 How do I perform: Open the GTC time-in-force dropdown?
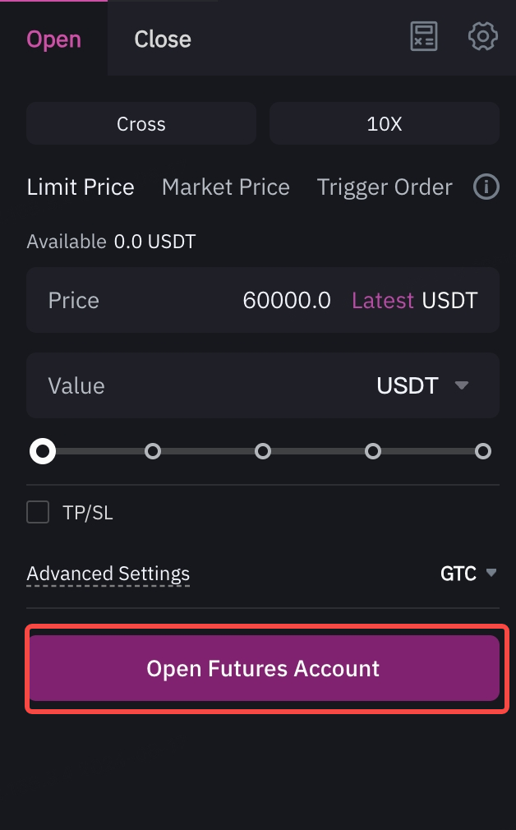point(468,574)
